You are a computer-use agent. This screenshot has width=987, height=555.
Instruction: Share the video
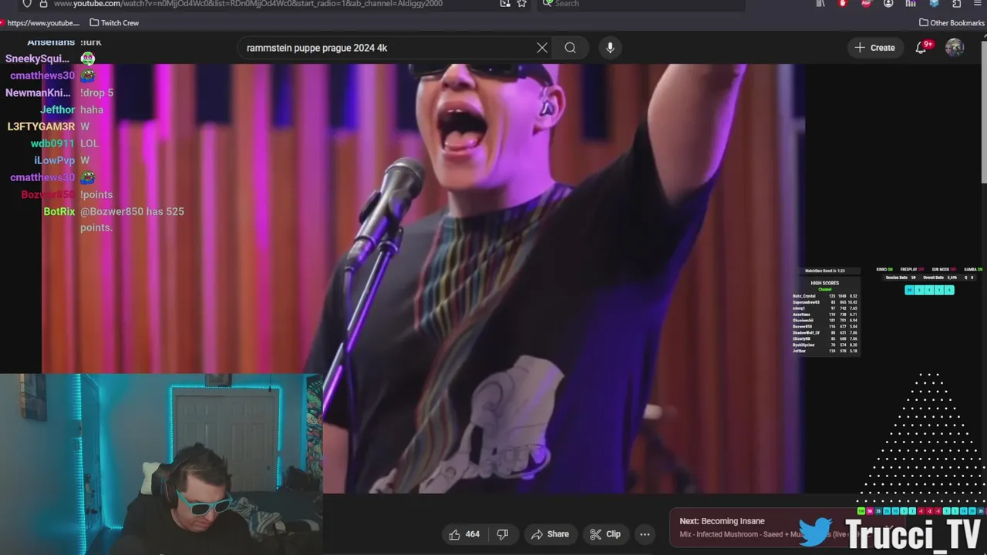click(x=550, y=534)
